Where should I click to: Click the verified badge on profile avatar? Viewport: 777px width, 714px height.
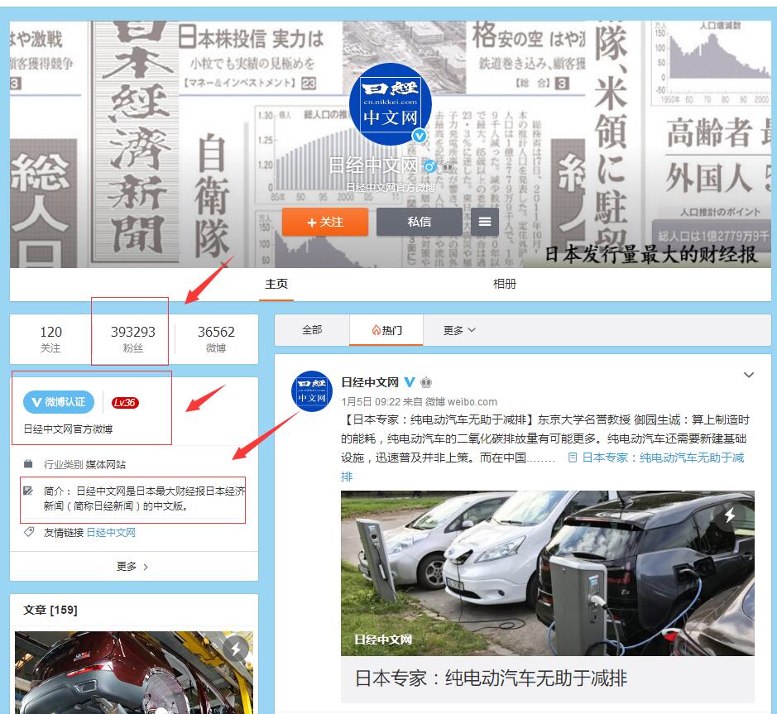click(x=420, y=135)
